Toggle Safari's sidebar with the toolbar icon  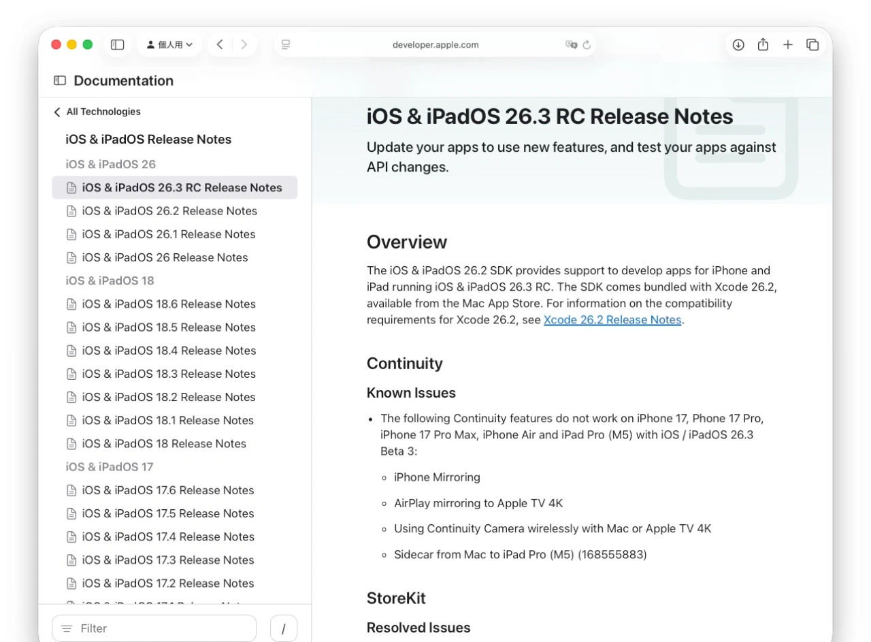117,44
